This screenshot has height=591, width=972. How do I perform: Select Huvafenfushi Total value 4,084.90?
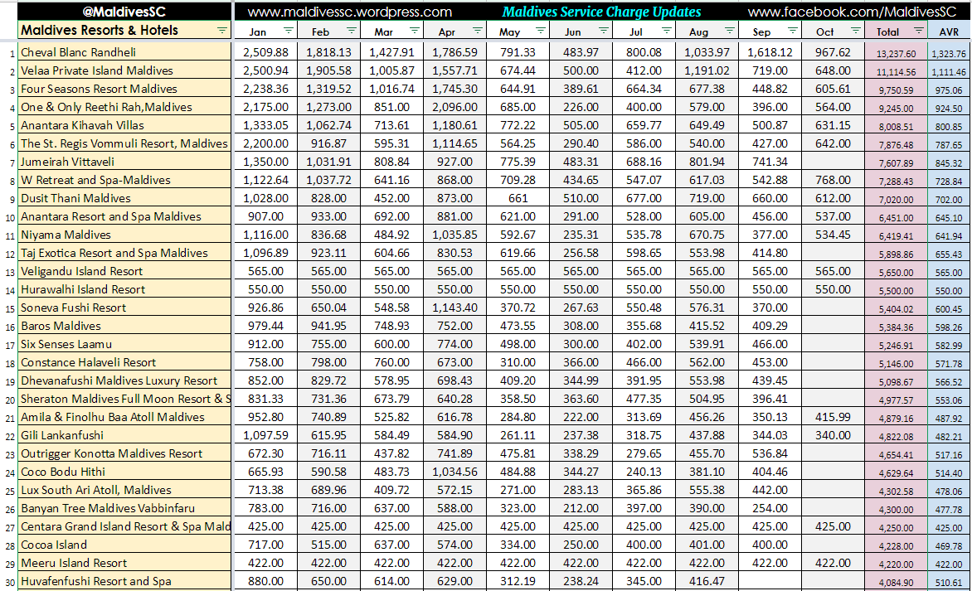(x=896, y=583)
